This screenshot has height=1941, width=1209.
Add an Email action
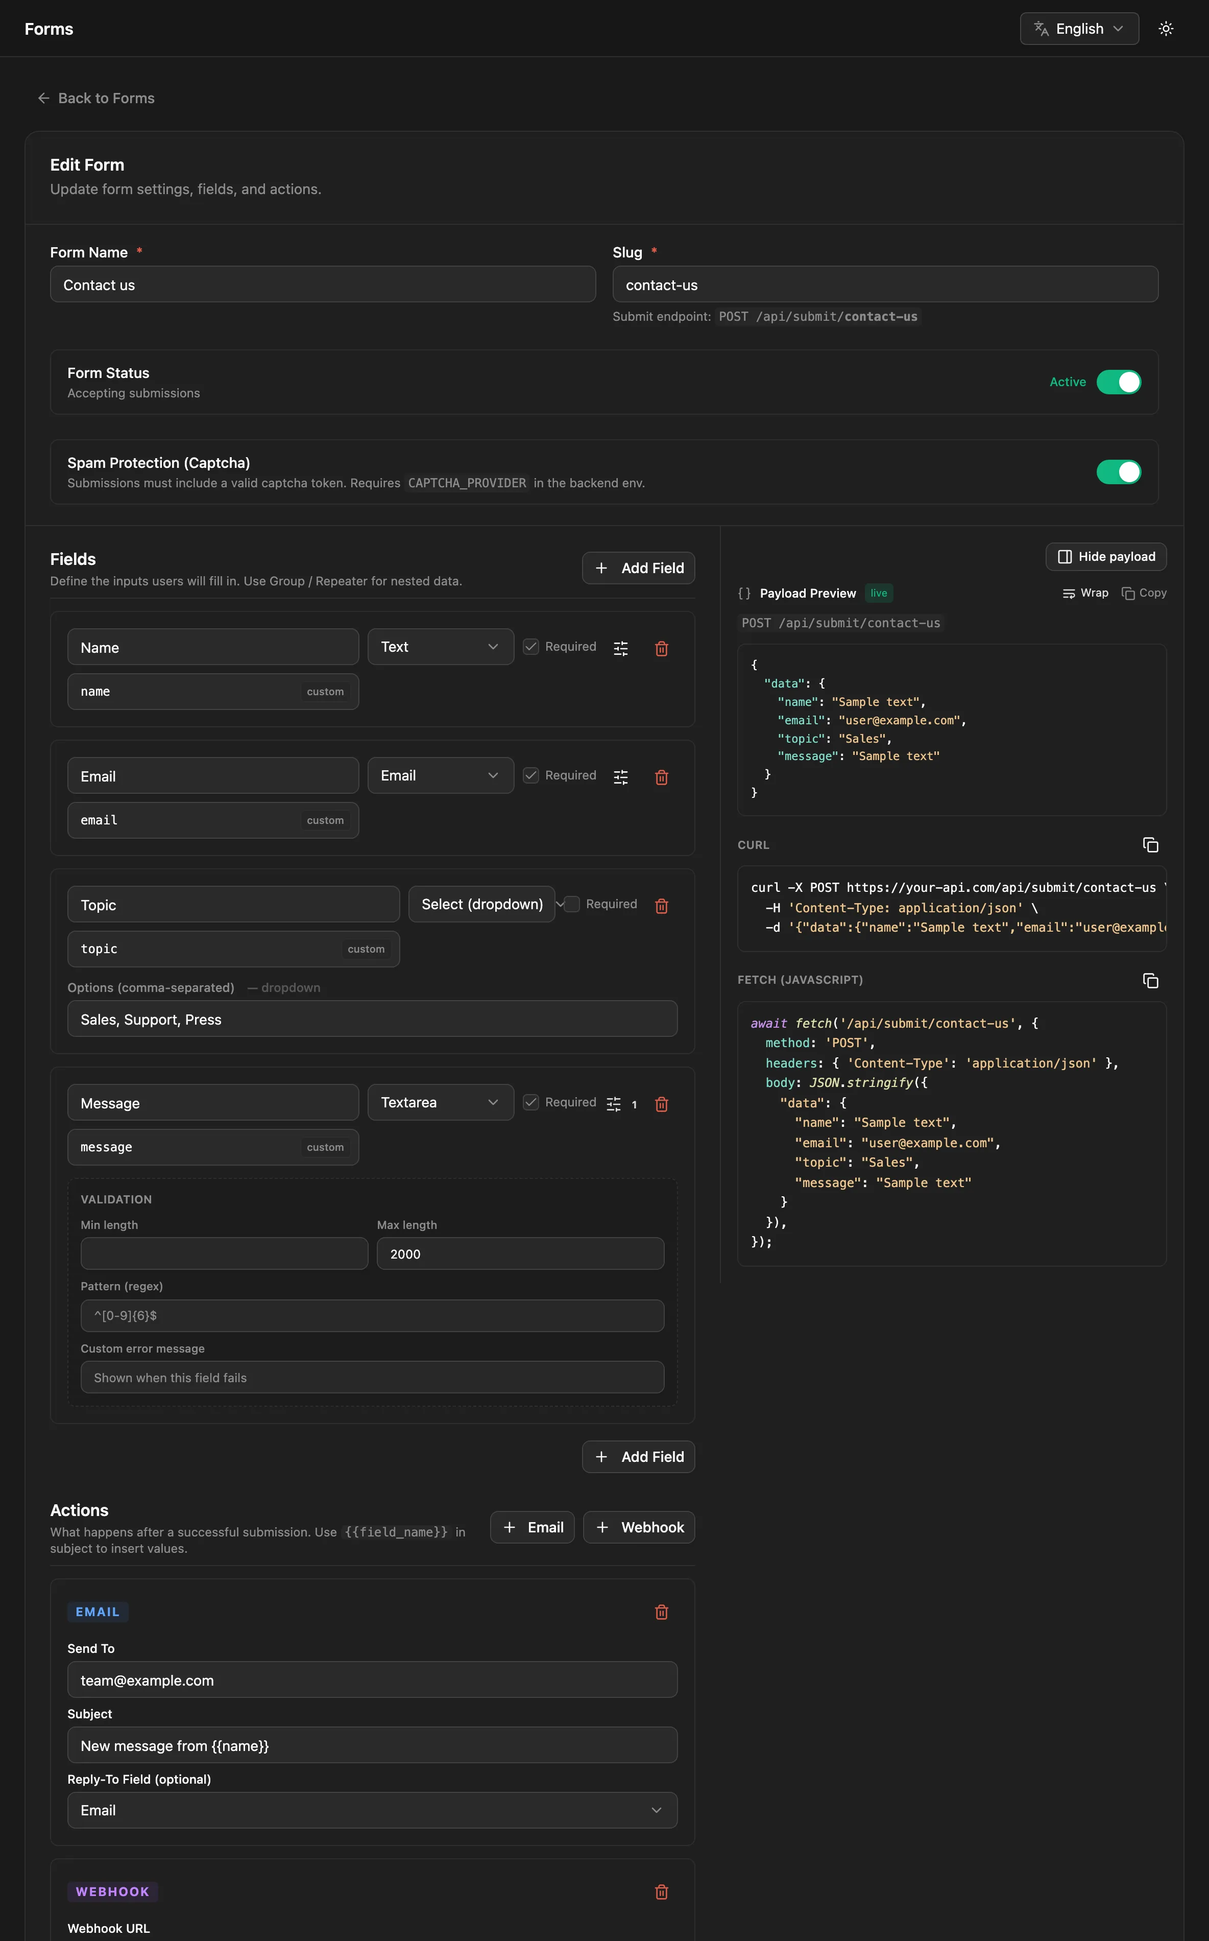point(531,1527)
